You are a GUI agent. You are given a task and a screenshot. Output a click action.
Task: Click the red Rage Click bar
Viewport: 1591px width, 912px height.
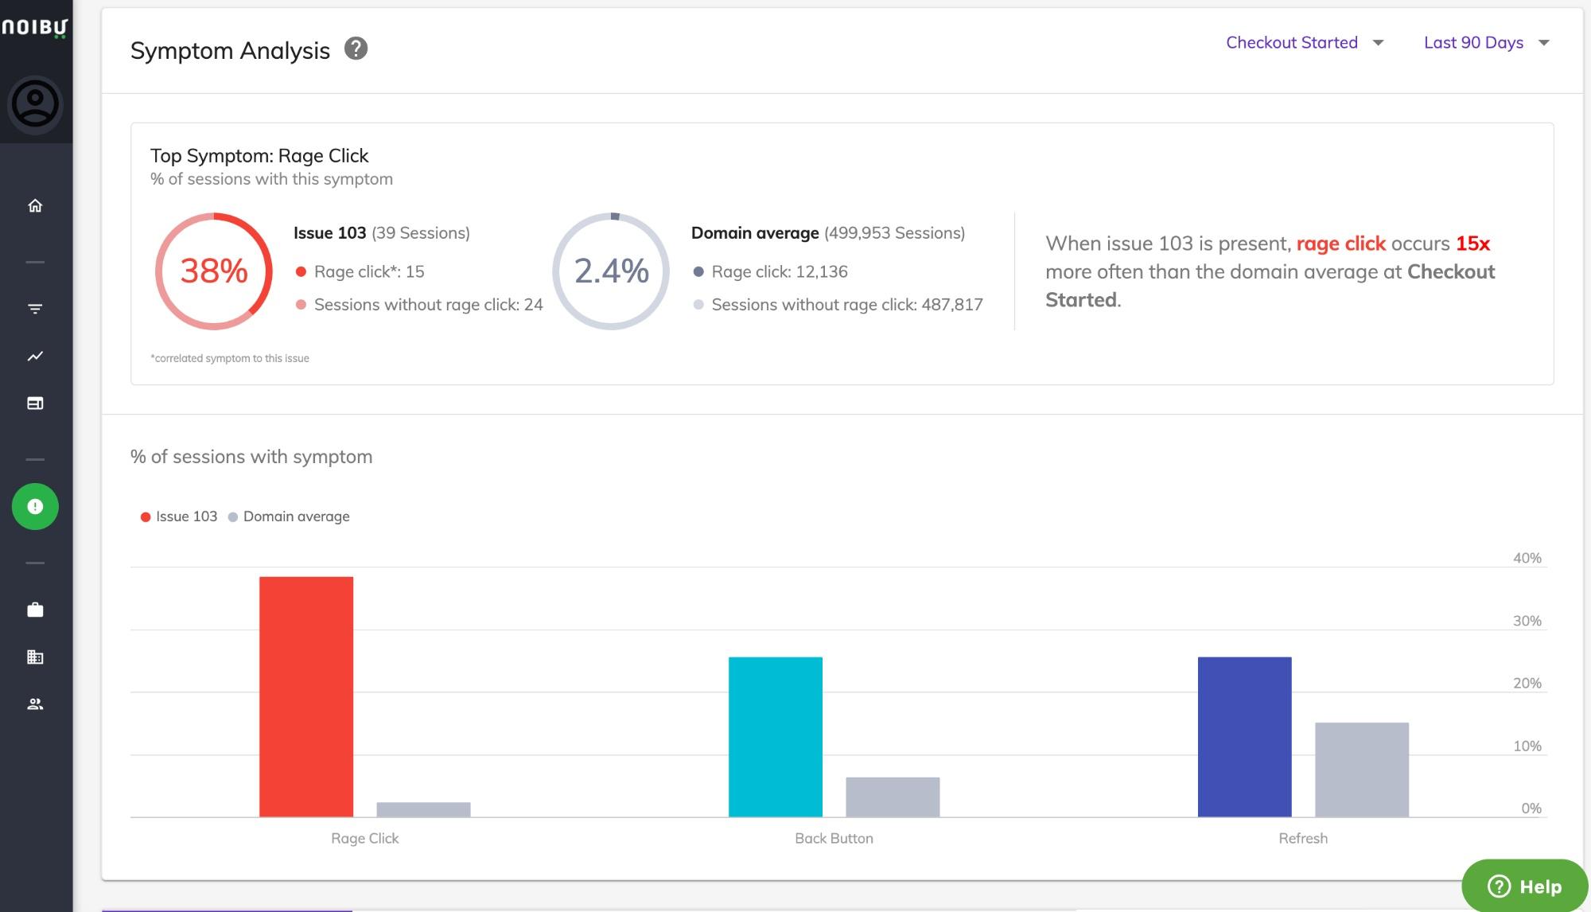306,696
